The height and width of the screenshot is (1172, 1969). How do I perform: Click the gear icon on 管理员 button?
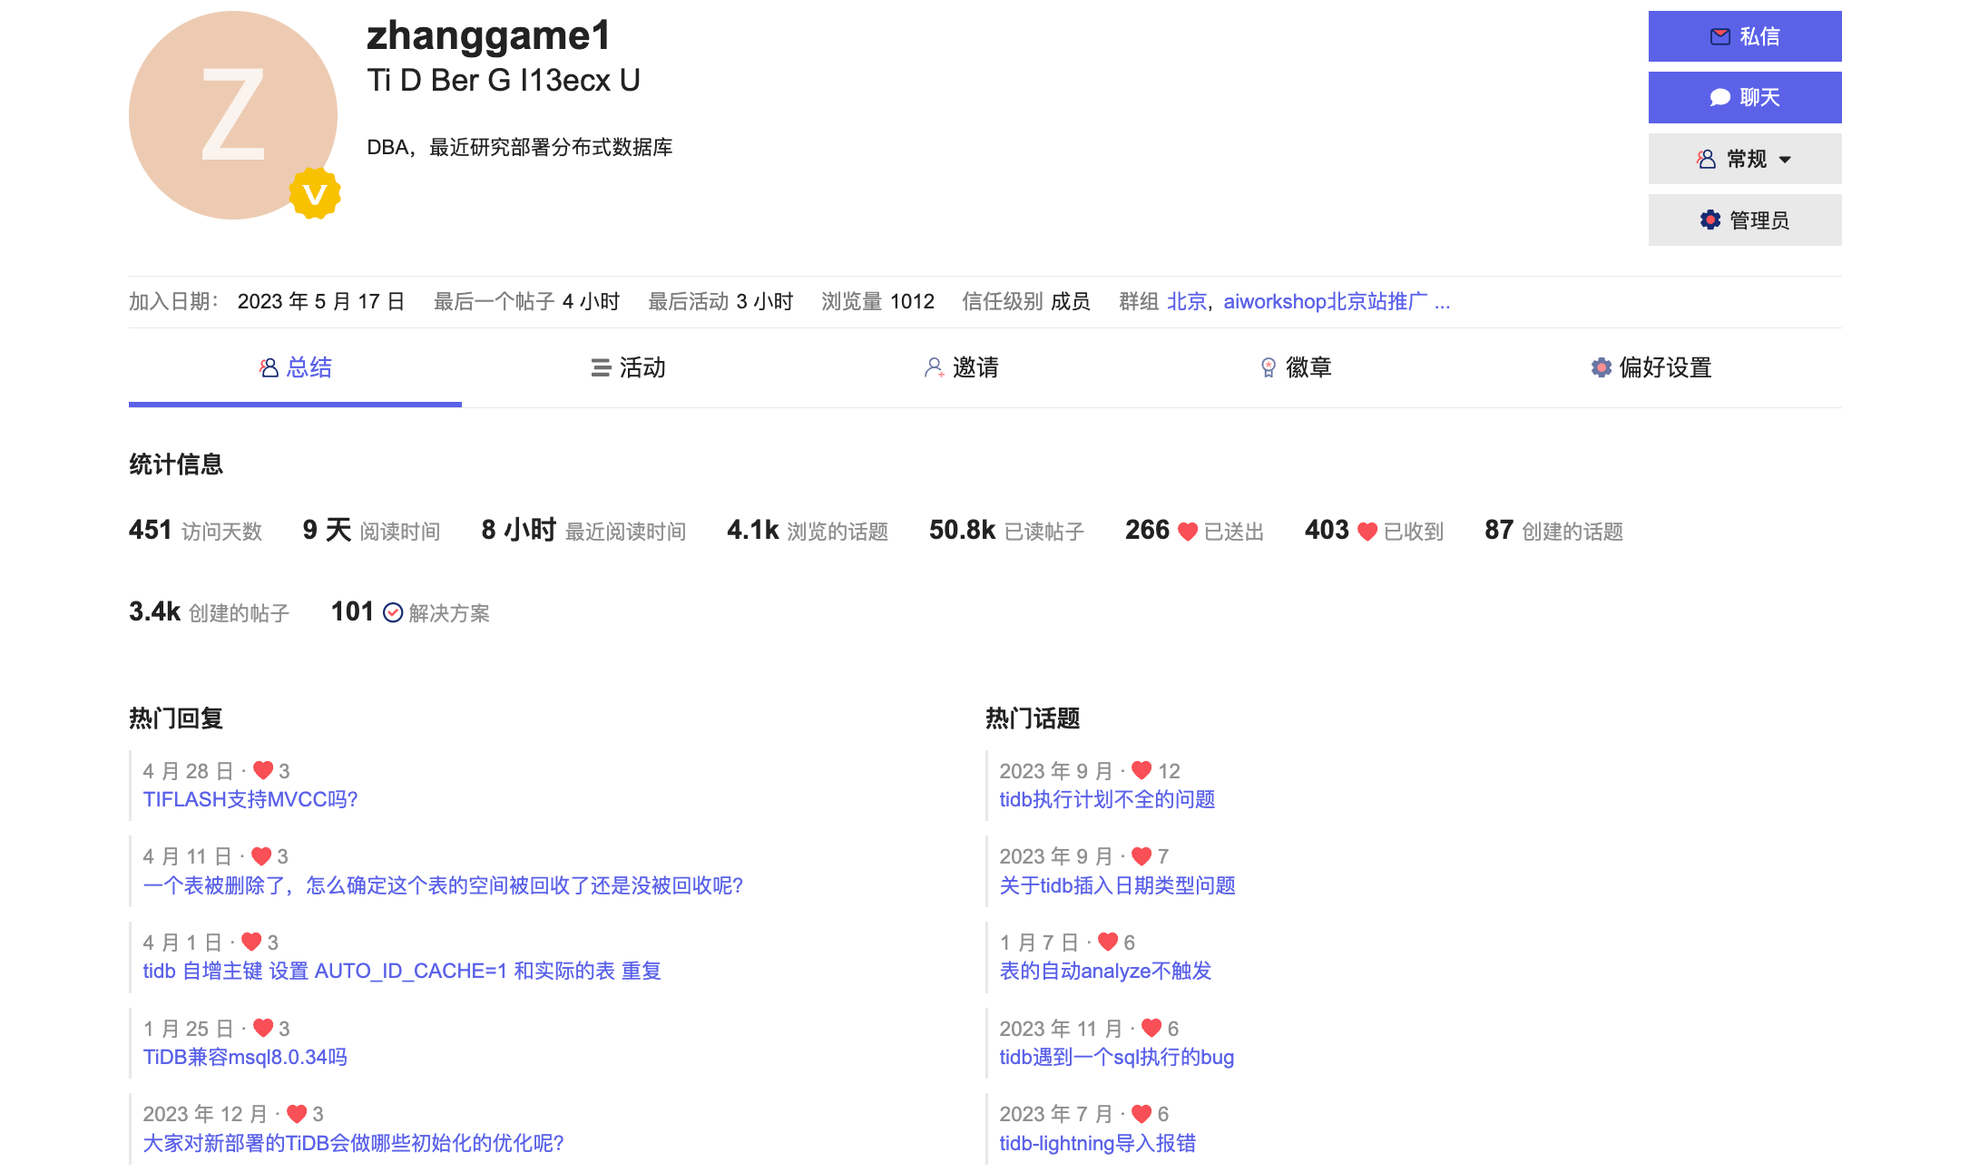click(1709, 220)
